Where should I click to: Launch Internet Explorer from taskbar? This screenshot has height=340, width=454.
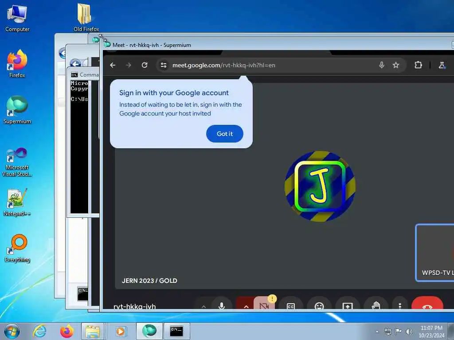[x=39, y=331]
